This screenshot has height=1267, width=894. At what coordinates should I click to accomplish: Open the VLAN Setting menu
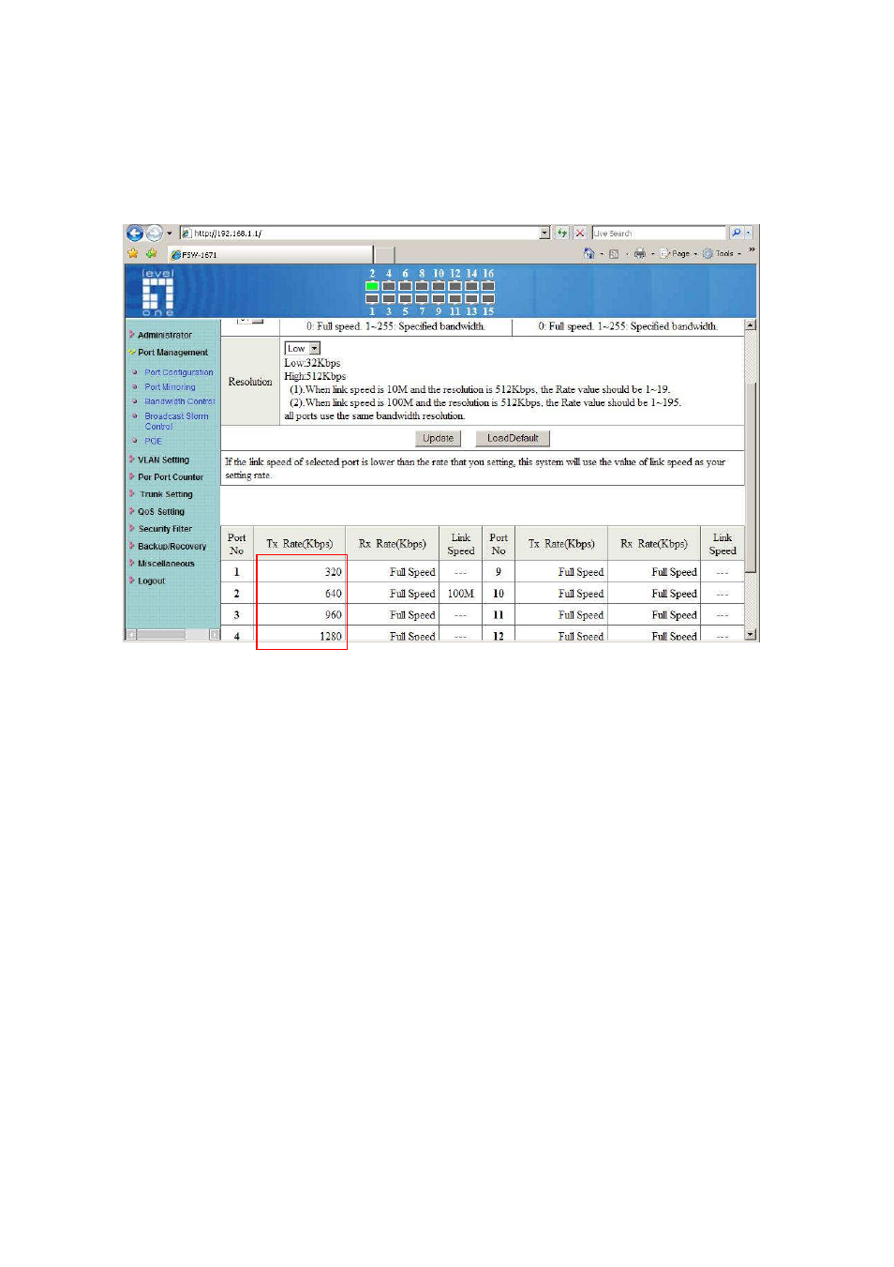[x=163, y=460]
